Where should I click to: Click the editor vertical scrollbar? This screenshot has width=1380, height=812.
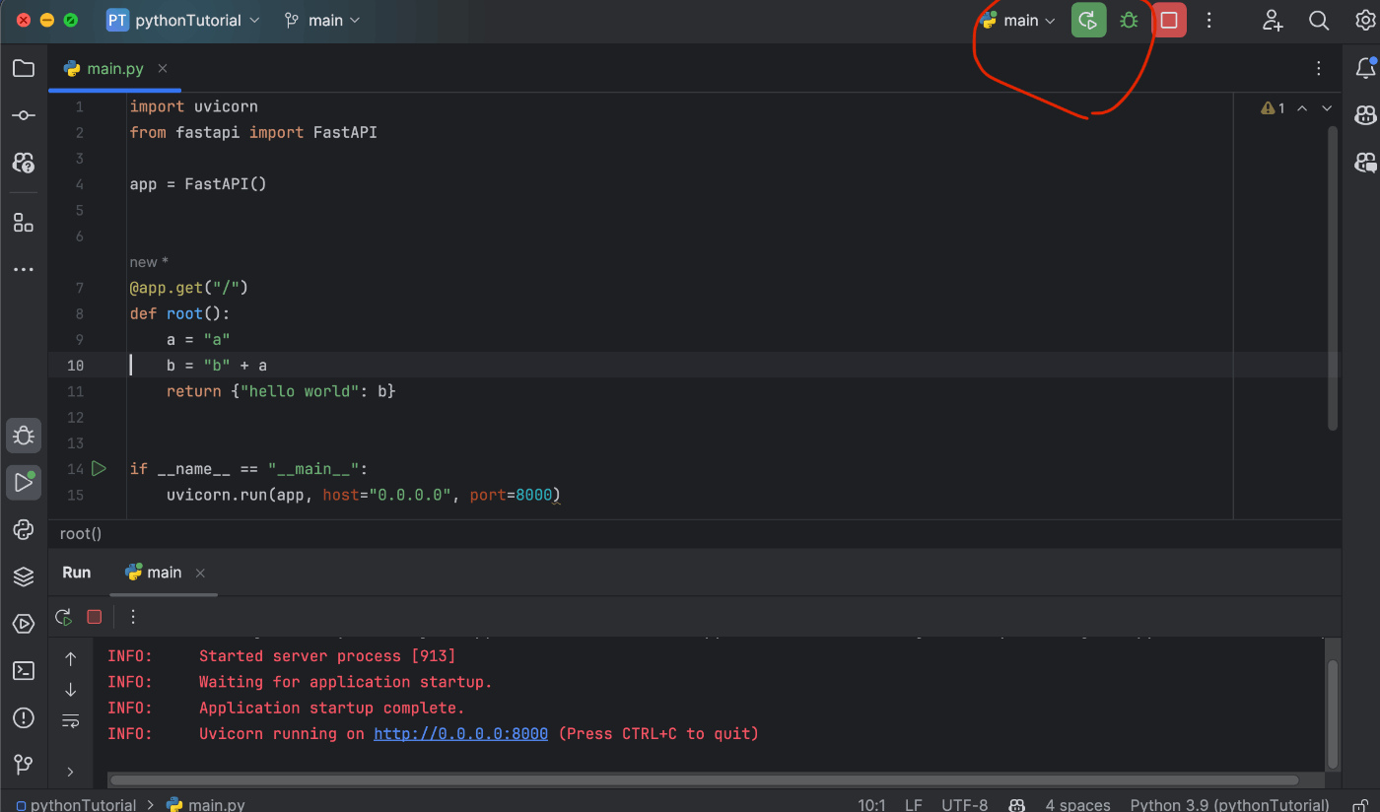point(1333,278)
